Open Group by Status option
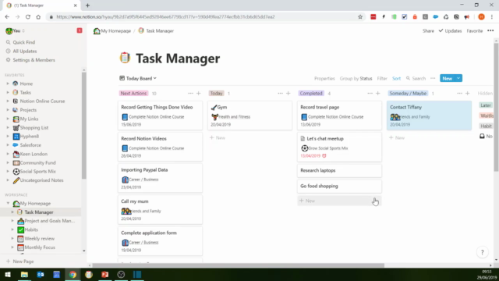Image resolution: width=499 pixels, height=281 pixels. click(356, 78)
